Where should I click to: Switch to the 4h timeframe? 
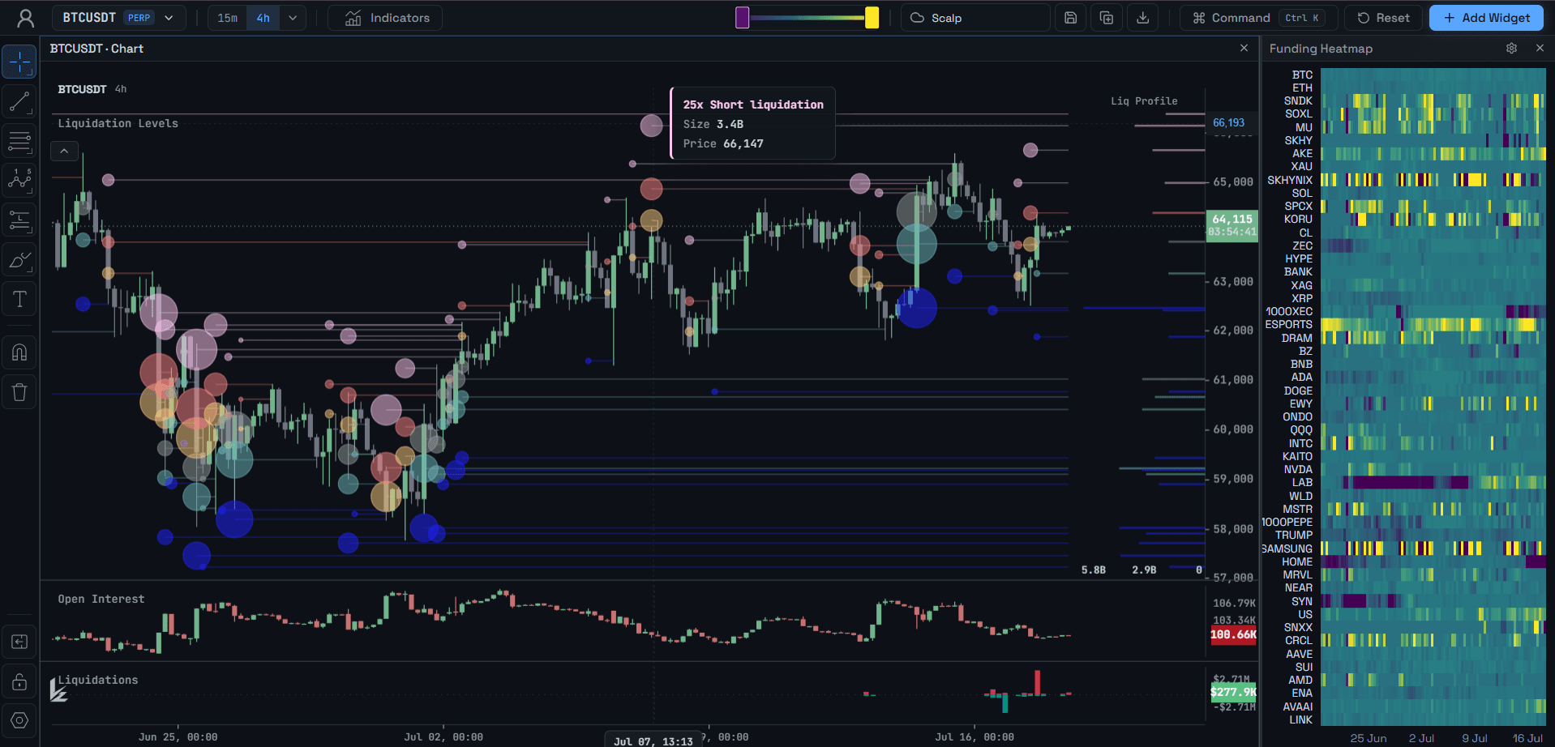(x=263, y=18)
